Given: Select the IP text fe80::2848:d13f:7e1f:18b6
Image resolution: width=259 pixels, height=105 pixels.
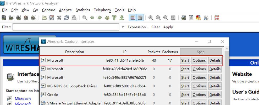Looking at the screenshot, I should (125, 95).
